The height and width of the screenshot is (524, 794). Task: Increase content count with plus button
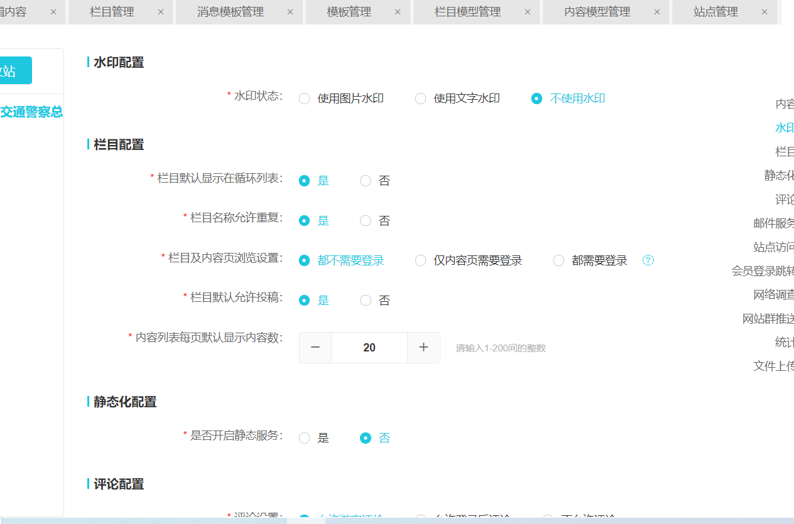click(423, 348)
